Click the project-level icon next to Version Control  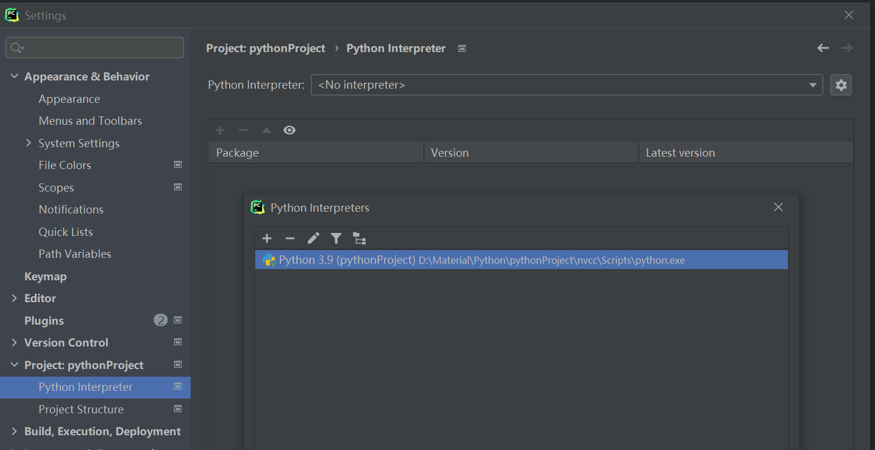(x=178, y=342)
